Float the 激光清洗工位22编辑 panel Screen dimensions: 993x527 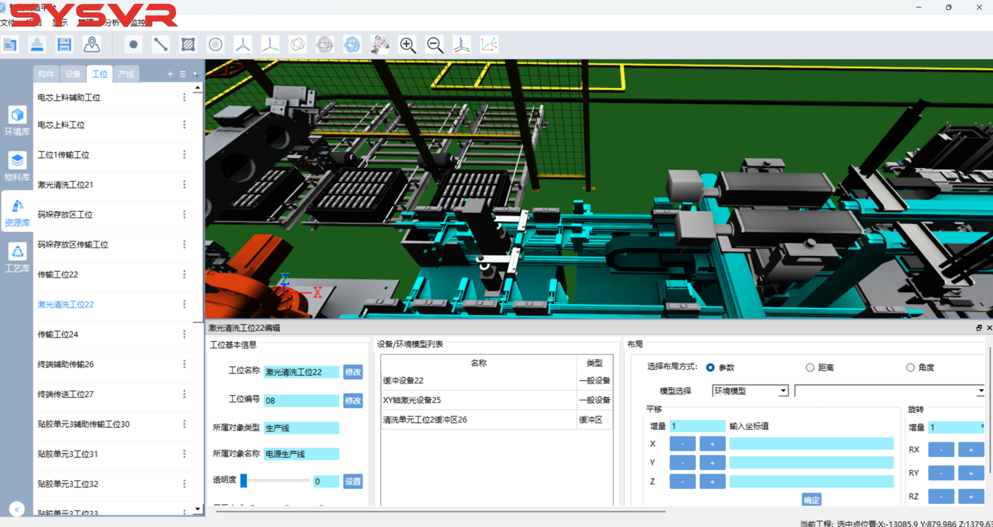(979, 327)
